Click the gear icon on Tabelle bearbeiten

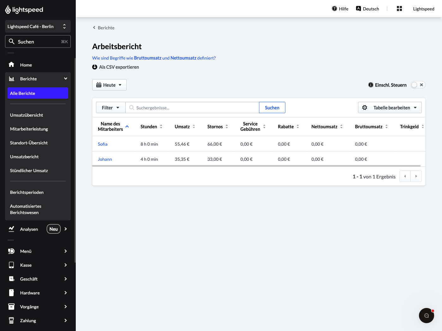365,107
